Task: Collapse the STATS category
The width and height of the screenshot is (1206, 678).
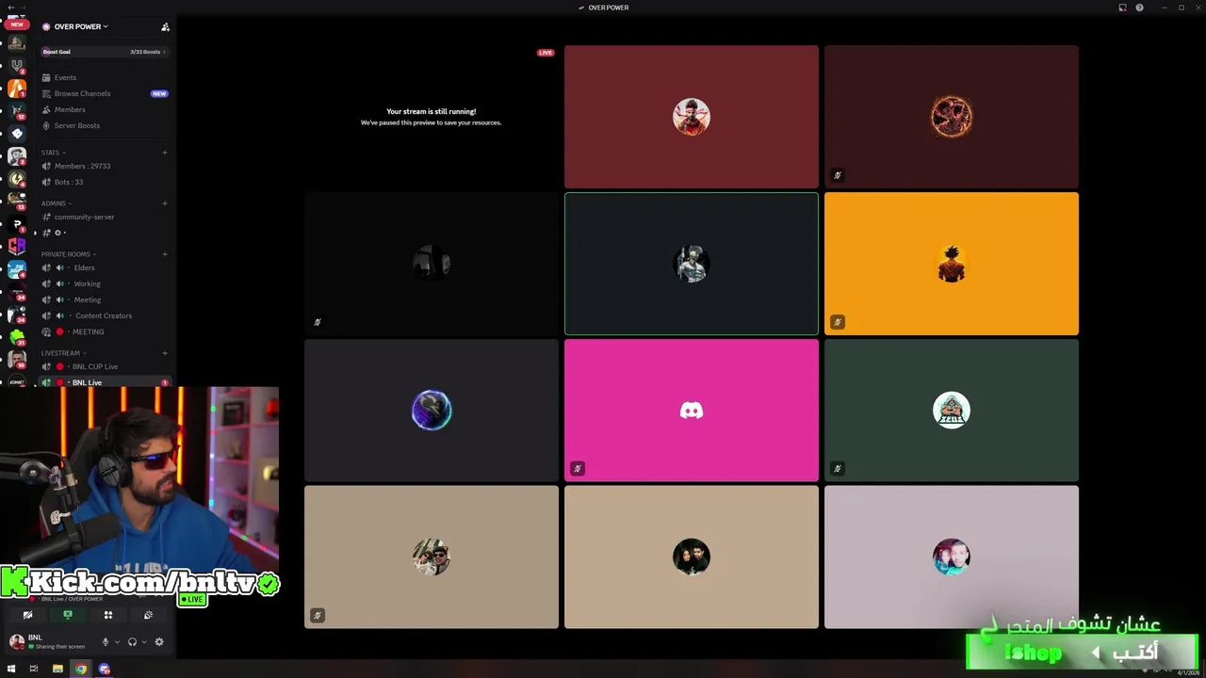Action: [x=53, y=152]
